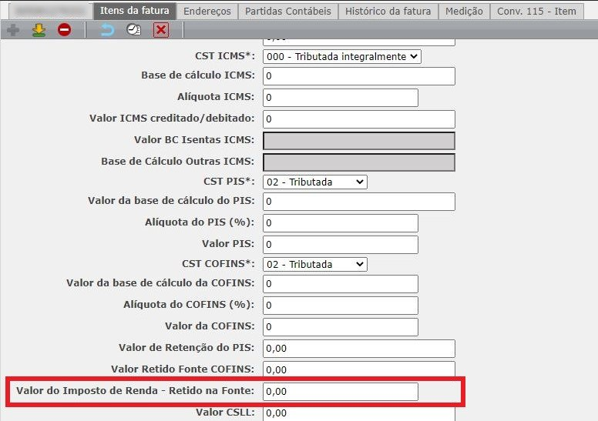
Task: Click the red remove circle icon
Action: tap(64, 30)
